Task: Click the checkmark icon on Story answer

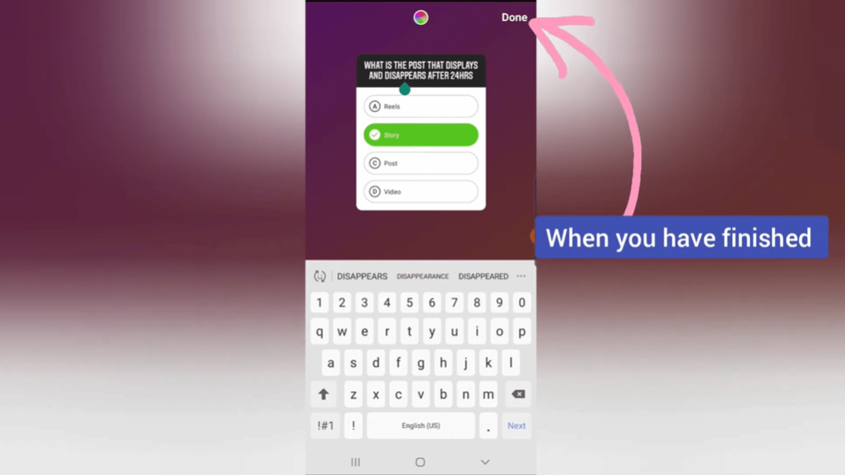Action: tap(374, 135)
